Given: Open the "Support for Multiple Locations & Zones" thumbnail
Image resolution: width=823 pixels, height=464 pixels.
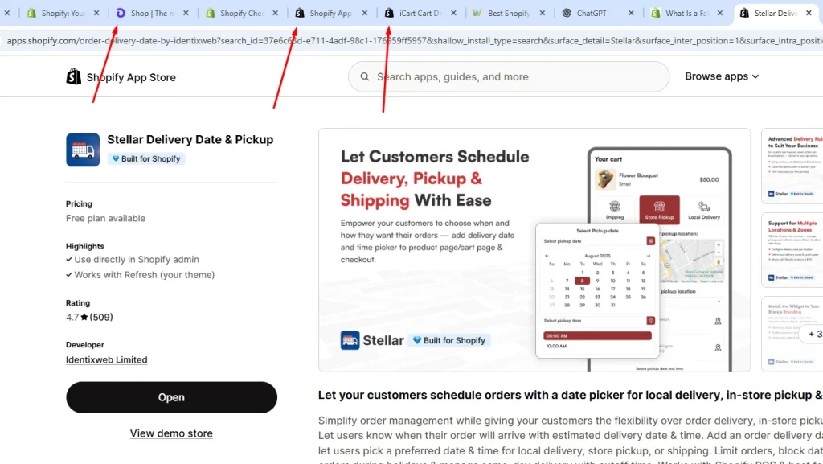Looking at the screenshot, I should (792, 250).
